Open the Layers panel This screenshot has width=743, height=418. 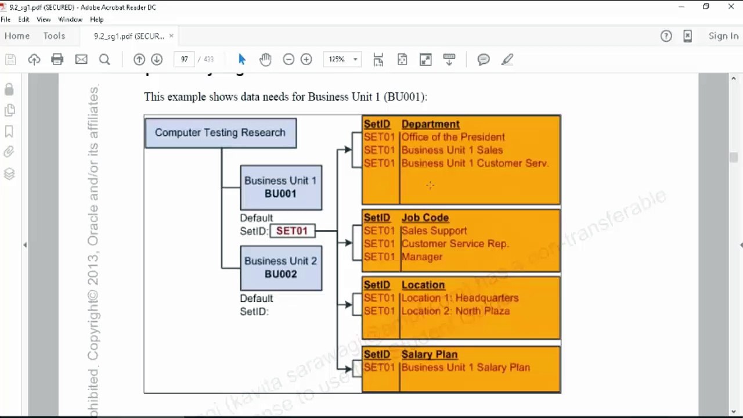pyautogui.click(x=9, y=174)
